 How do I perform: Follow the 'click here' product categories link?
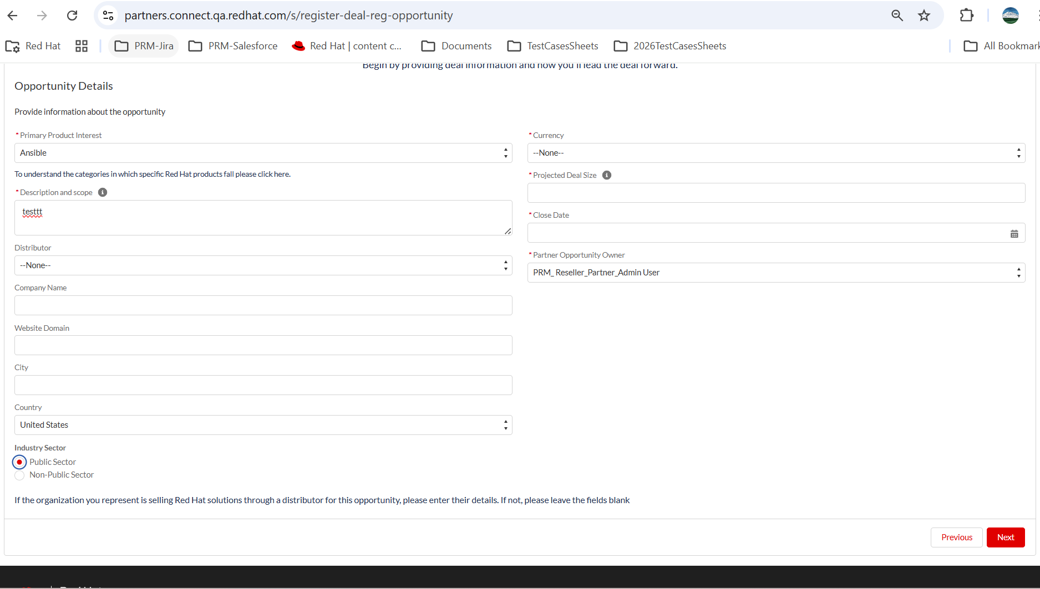(273, 174)
